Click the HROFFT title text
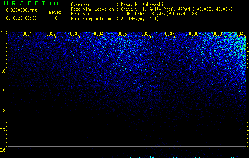 [25, 3]
